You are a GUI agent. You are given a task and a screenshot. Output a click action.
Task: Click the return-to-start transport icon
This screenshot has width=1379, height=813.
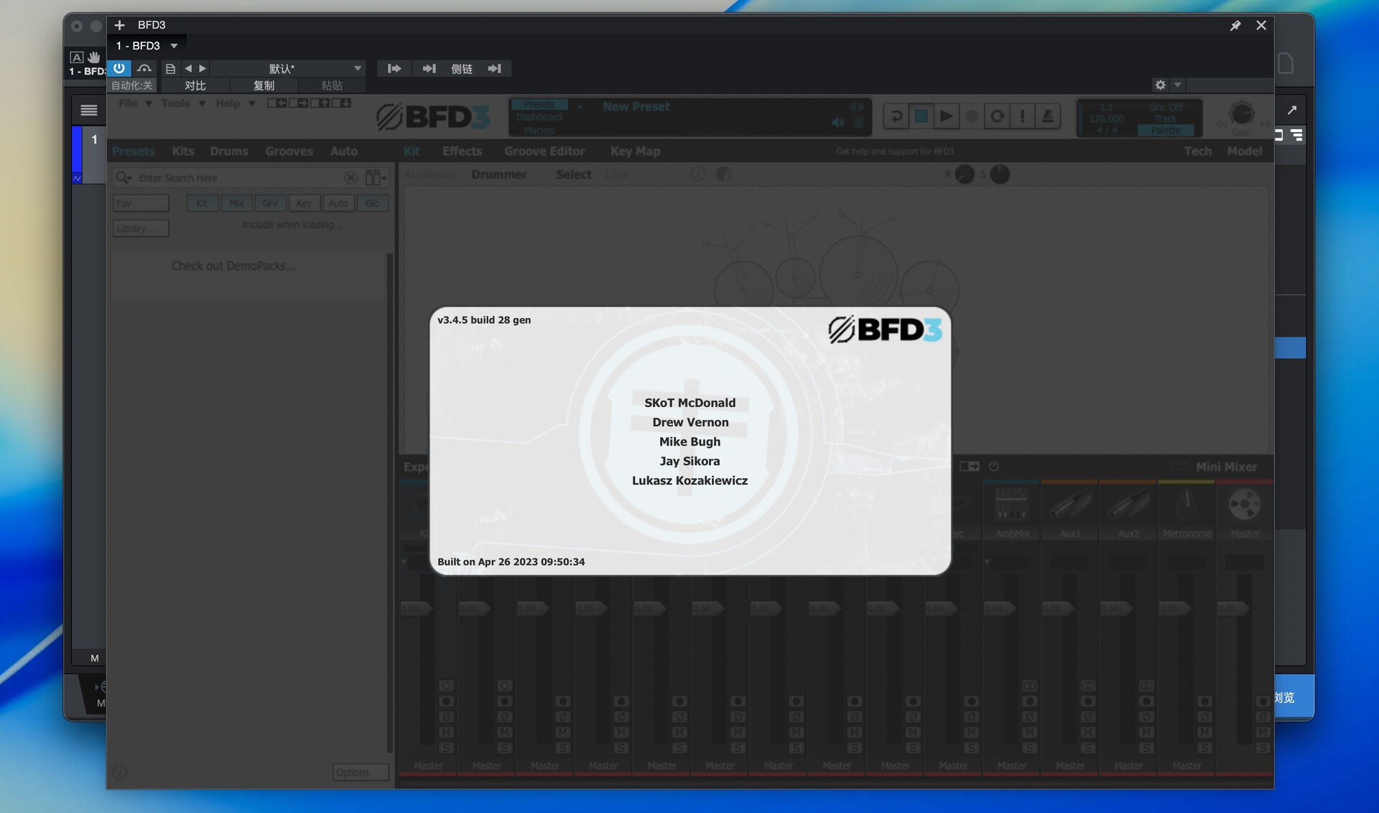click(x=896, y=116)
